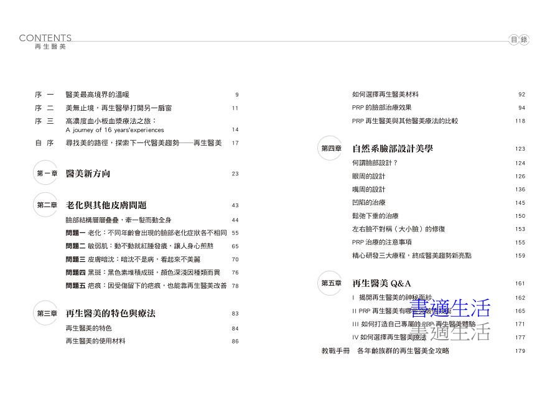560x397 pixels.
Task: Click the '問題二 敏弱肌' entry
Action: pyautogui.click(x=139, y=246)
